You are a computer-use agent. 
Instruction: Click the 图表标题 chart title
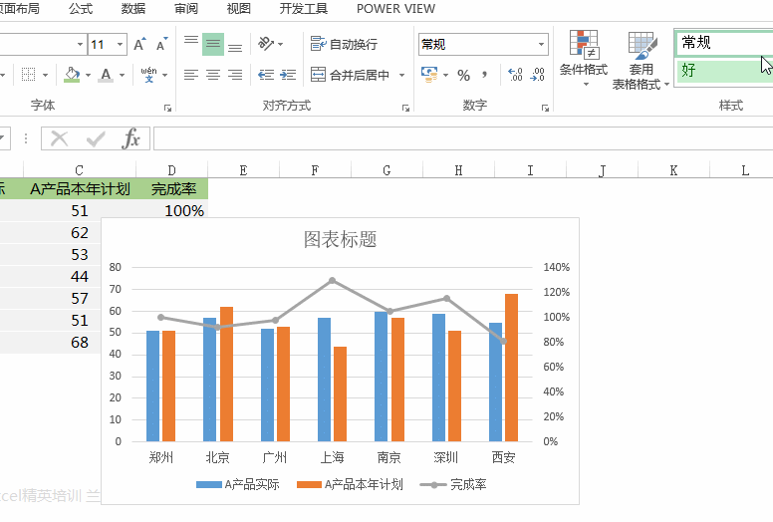click(340, 240)
